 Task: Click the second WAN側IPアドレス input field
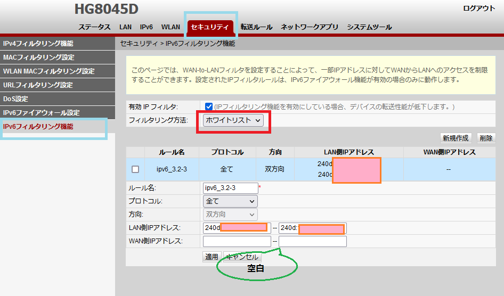click(312, 241)
